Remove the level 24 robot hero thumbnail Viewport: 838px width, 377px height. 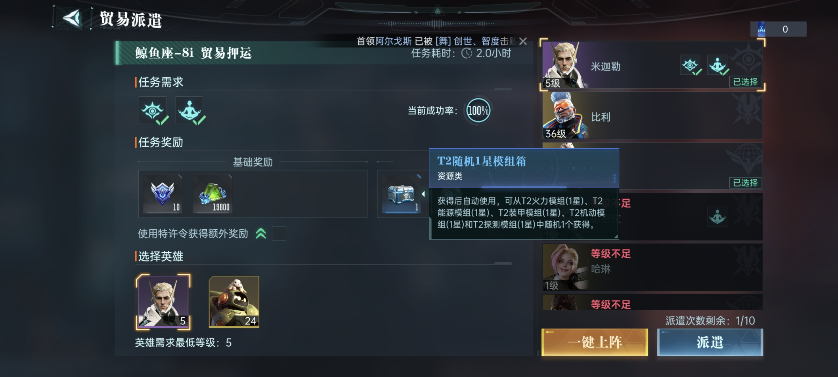(x=234, y=302)
